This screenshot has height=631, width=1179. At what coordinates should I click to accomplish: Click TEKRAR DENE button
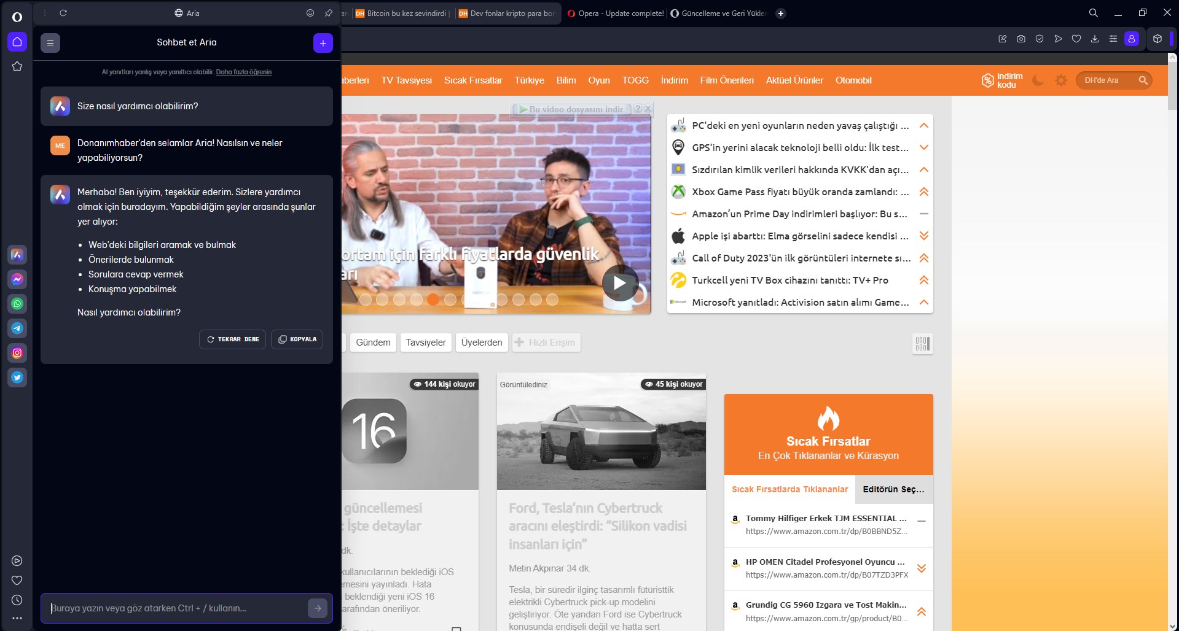232,339
